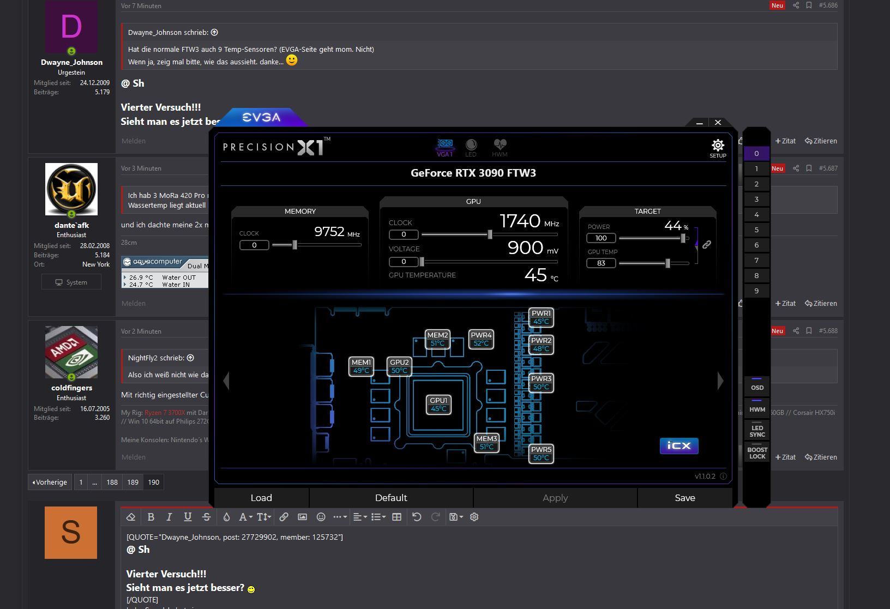Go to page 189 of the thread
Image resolution: width=890 pixels, height=609 pixels.
[x=133, y=482]
